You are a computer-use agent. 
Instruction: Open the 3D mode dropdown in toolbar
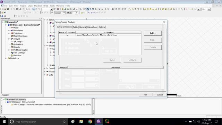point(209,9)
